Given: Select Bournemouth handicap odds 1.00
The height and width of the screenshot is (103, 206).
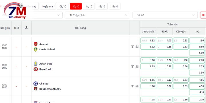Looking at the screenshot, I should pyautogui.click(x=148, y=86).
